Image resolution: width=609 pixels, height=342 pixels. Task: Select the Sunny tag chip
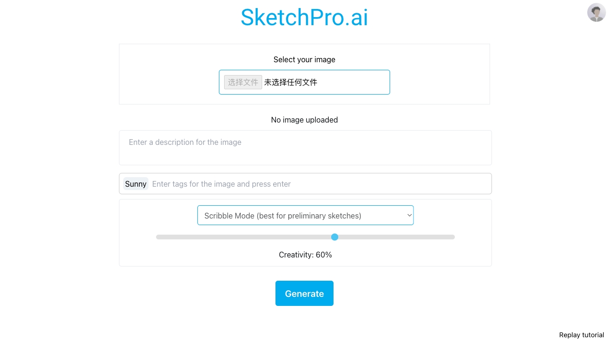click(136, 184)
